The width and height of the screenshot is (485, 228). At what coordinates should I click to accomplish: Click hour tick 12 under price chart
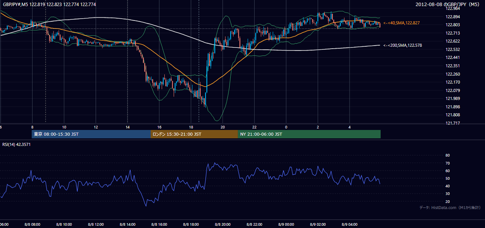pyautogui.click(x=96, y=127)
